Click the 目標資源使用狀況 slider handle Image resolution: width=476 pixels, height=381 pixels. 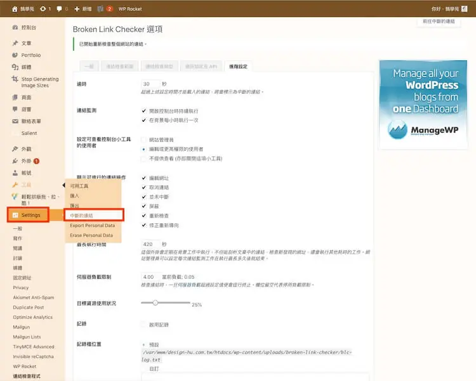pos(155,303)
